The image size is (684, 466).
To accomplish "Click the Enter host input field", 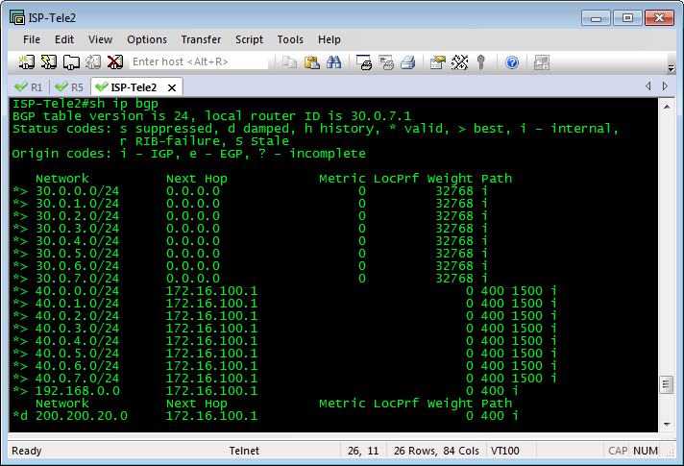I will click(x=199, y=61).
